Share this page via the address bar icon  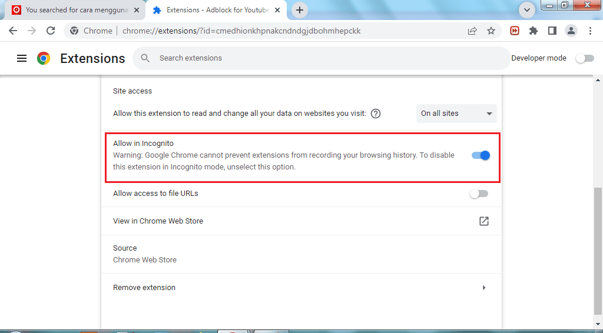[472, 31]
